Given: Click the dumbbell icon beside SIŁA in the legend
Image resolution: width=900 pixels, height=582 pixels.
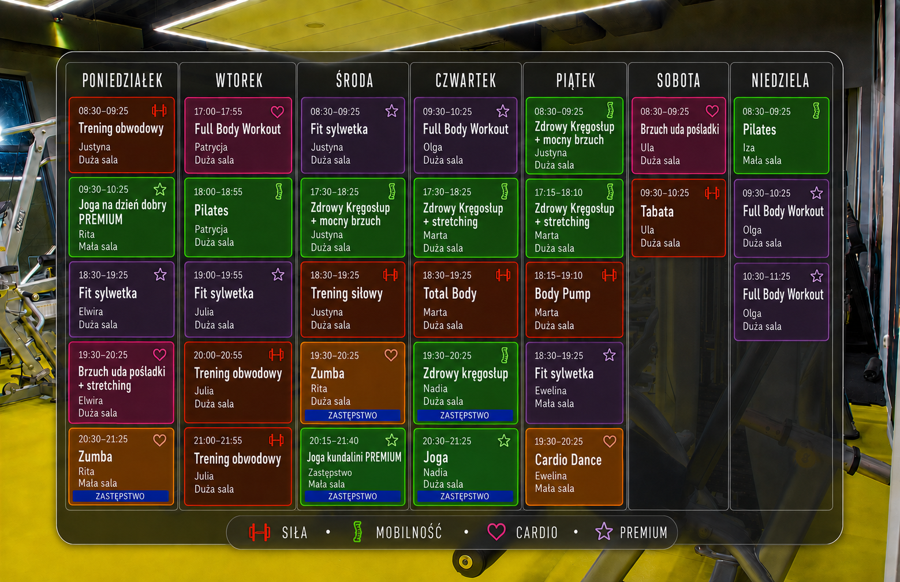Looking at the screenshot, I should pos(259,532).
